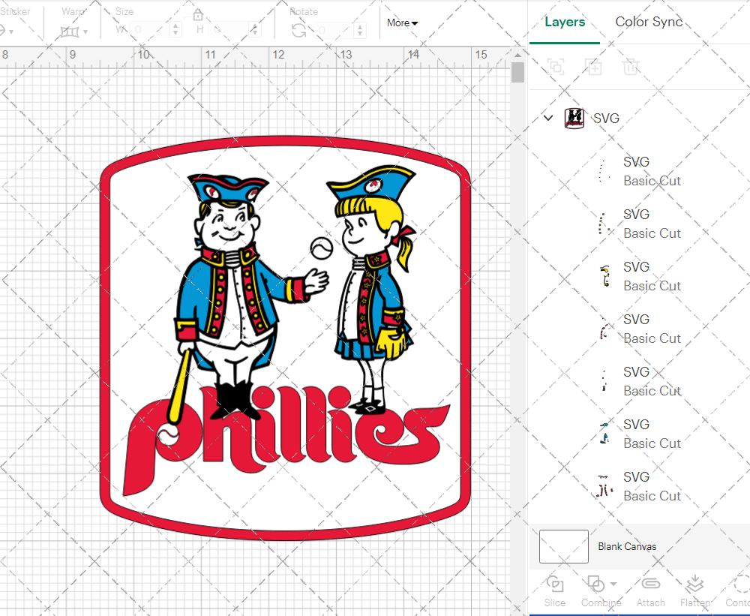Click the Delete layer trash icon
This screenshot has height=616, width=750.
point(631,67)
